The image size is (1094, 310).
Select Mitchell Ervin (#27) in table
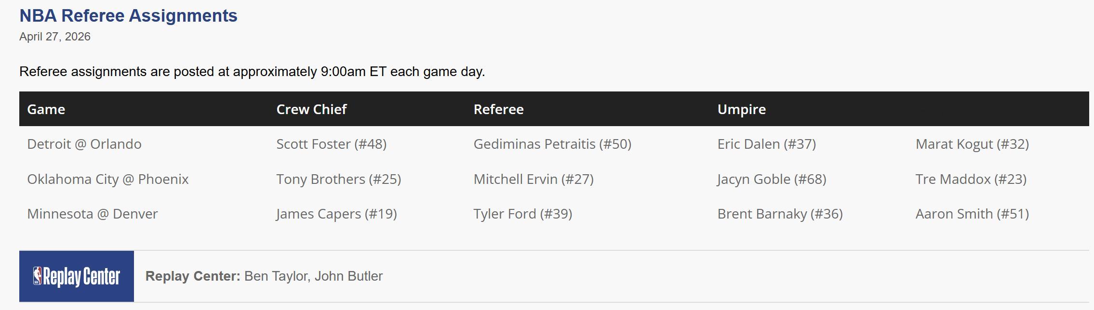tap(534, 179)
